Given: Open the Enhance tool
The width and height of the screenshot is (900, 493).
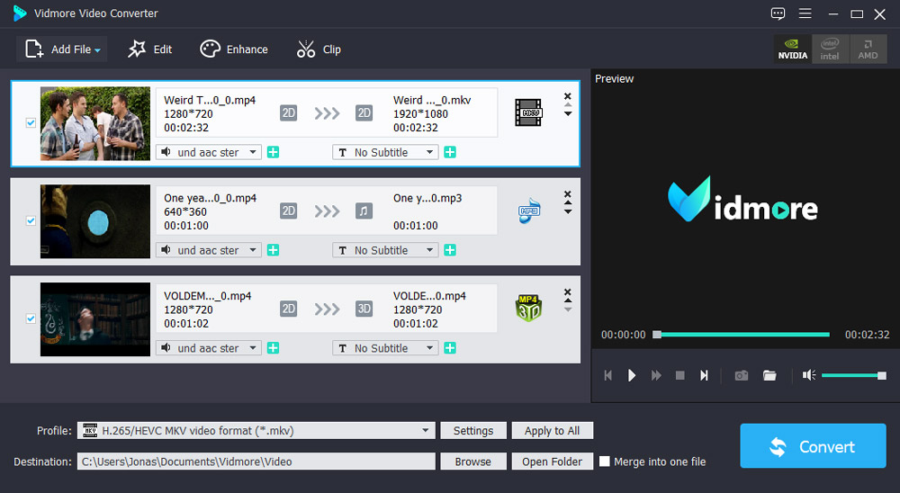Looking at the screenshot, I should [234, 49].
